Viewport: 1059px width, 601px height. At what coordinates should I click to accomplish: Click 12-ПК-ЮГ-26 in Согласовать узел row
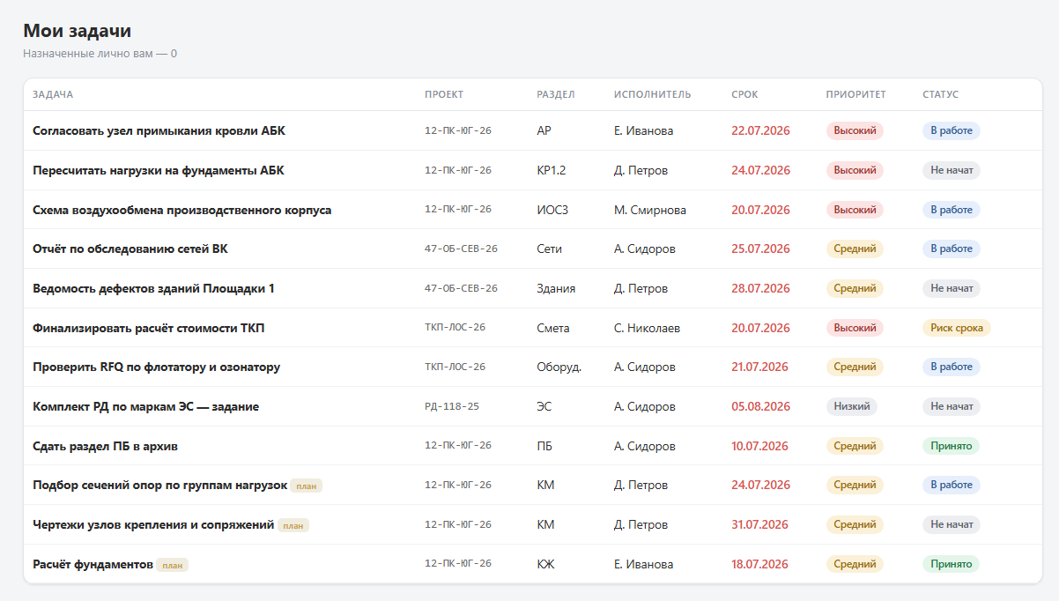458,130
